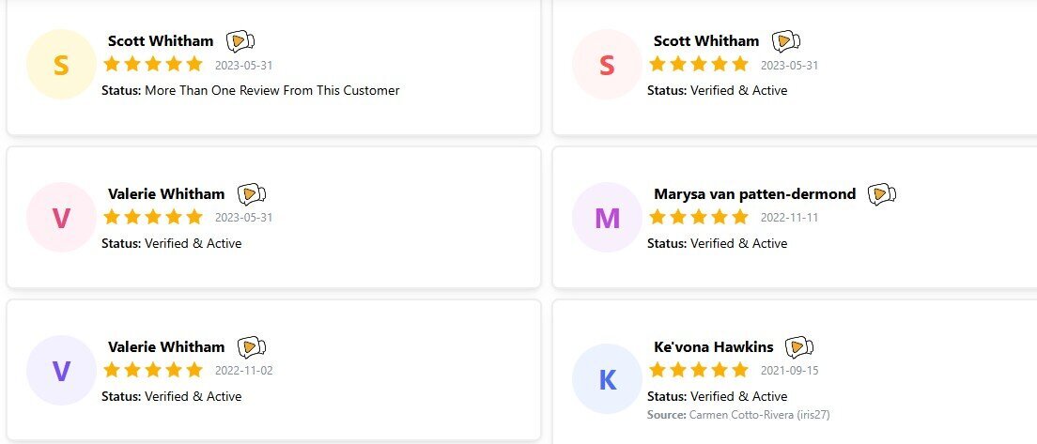Open Ke'vona Hawkins reviewer name
This screenshot has height=444, width=1037.
[714, 347]
